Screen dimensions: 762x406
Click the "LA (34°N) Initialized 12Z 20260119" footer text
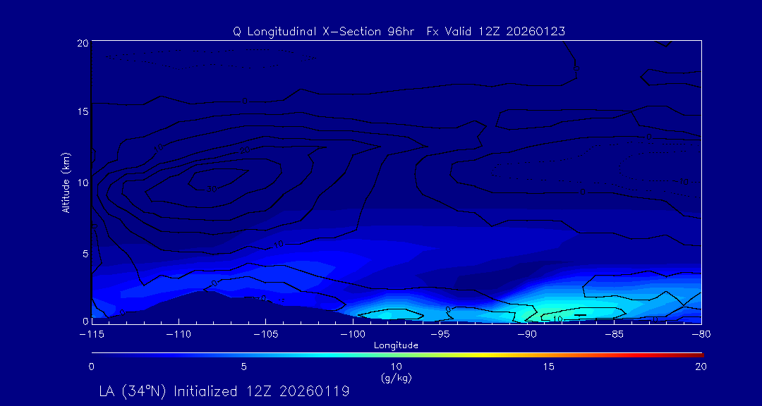click(x=224, y=391)
